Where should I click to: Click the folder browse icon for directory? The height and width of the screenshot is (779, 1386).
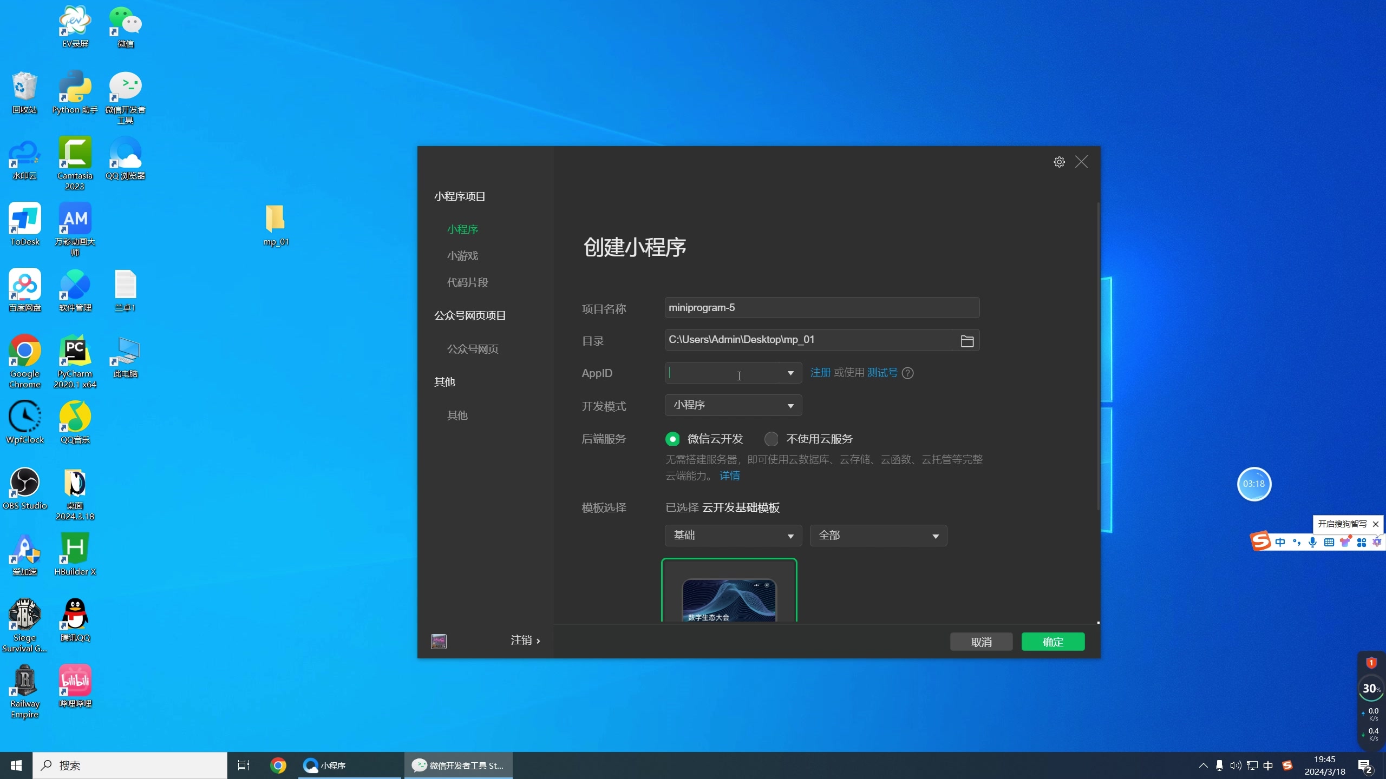pos(967,341)
